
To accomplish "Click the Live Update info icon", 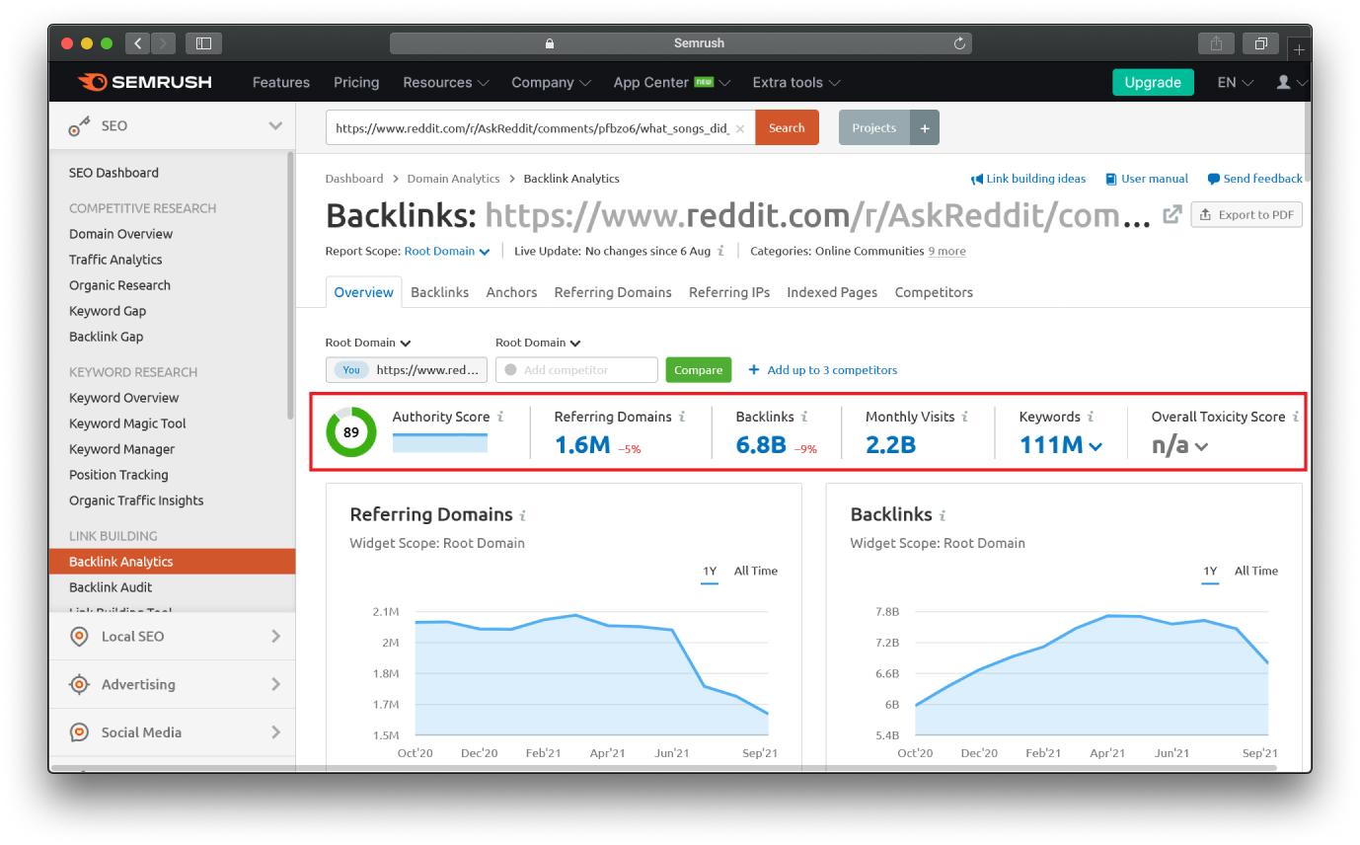I will coord(721,251).
